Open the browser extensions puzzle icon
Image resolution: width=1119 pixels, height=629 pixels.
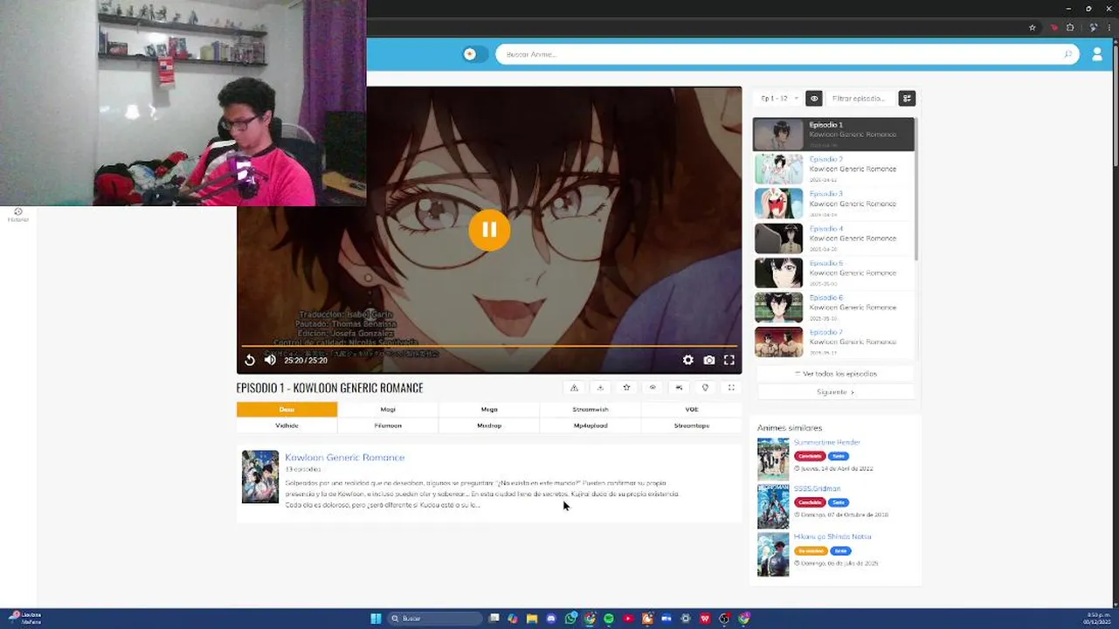click(x=1070, y=28)
